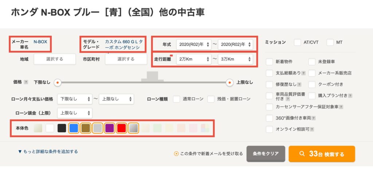Tick the 支払総額あり checkbox
This screenshot has width=373, height=182.
[x=269, y=73]
